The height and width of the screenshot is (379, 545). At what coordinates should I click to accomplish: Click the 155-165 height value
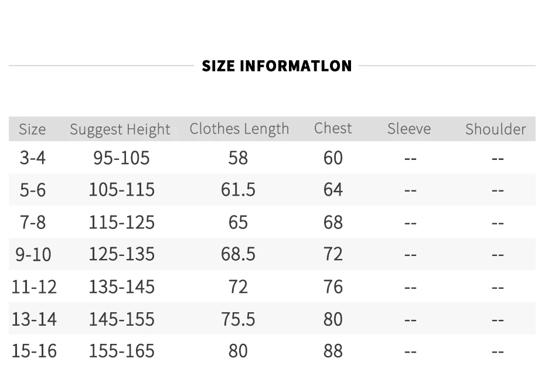[122, 351]
